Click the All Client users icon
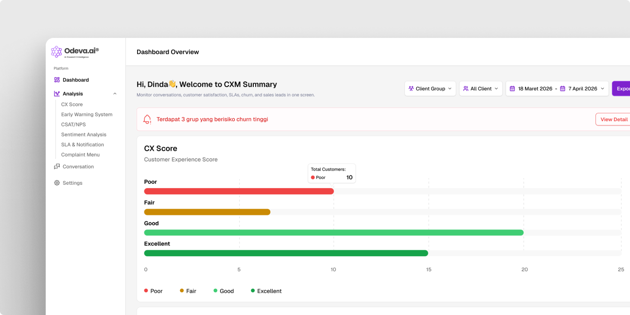 466,88
